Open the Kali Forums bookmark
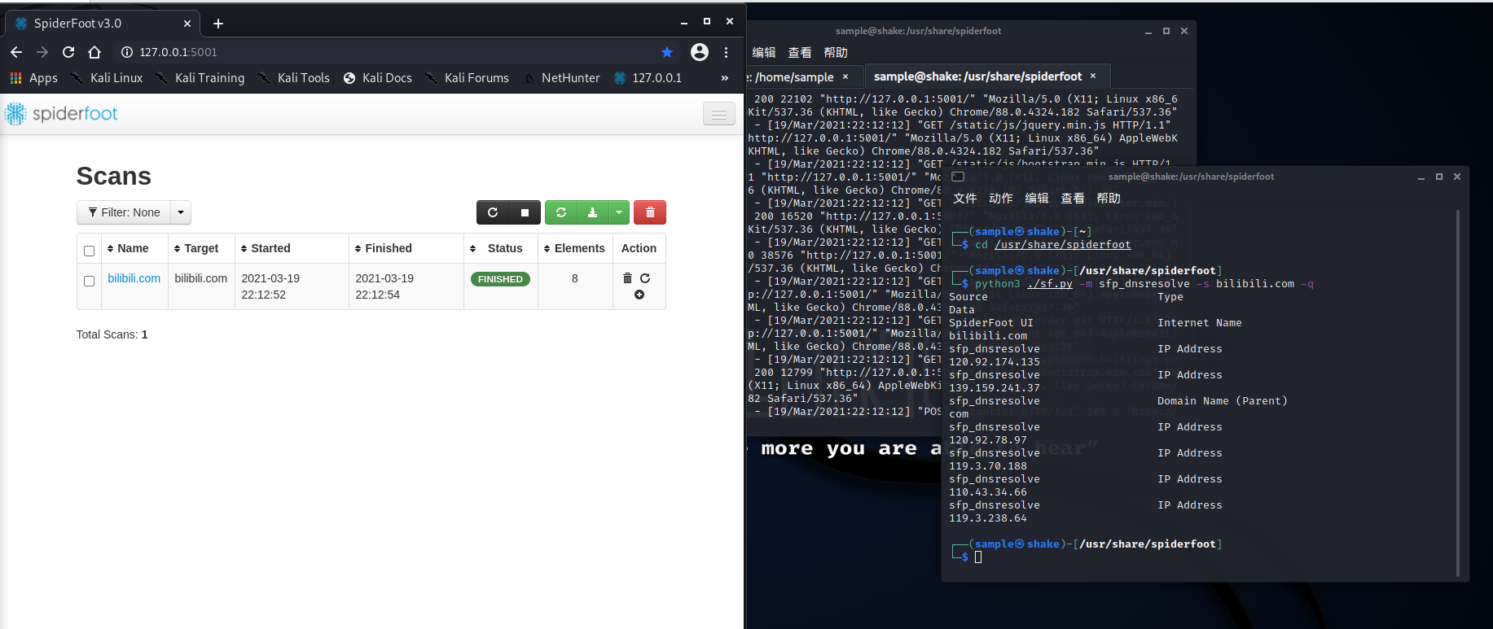This screenshot has height=629, width=1493. [x=467, y=78]
